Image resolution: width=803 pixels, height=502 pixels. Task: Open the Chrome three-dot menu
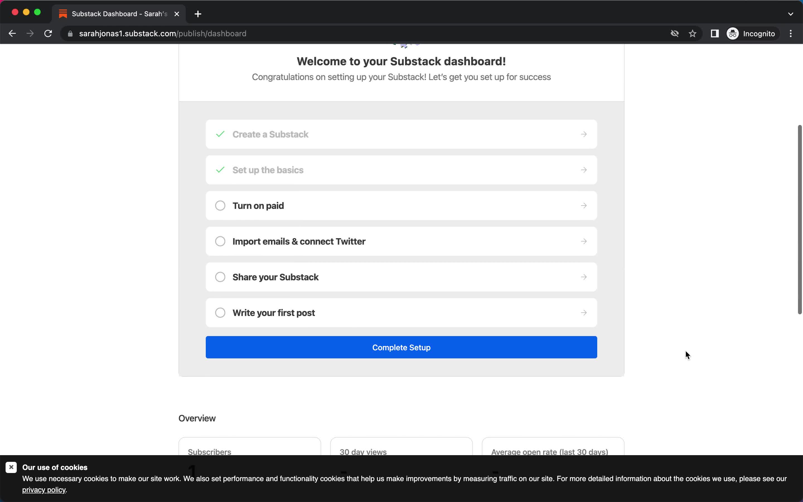click(791, 33)
